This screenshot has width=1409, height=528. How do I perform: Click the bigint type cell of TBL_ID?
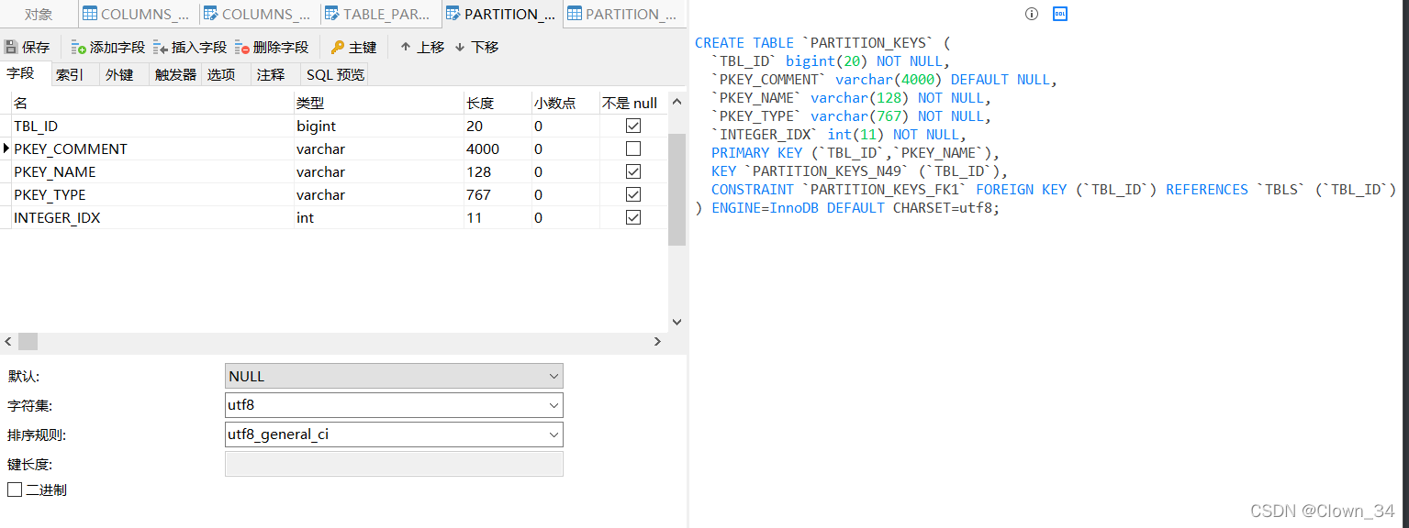click(x=379, y=126)
